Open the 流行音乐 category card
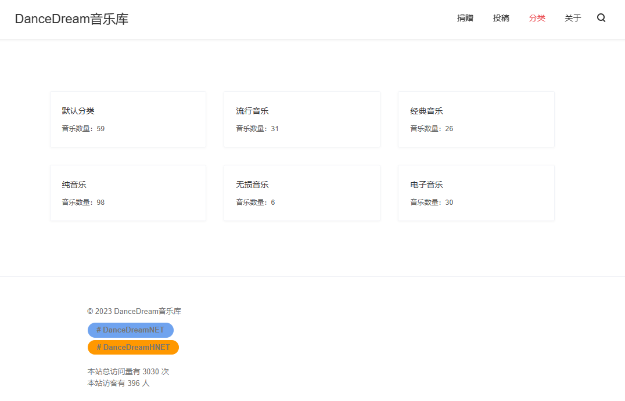 click(301, 119)
